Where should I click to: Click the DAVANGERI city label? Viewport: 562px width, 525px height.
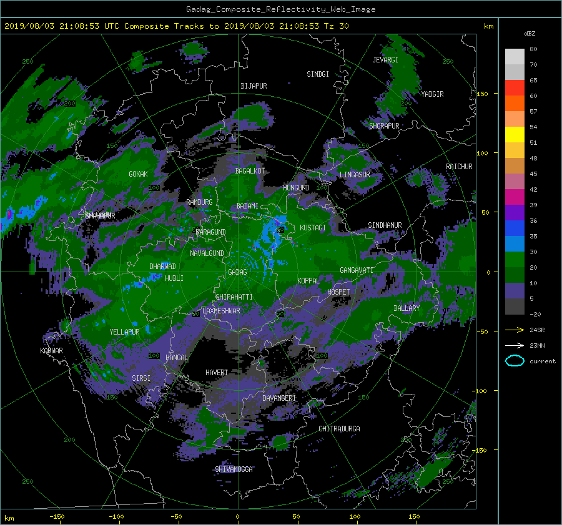(x=279, y=398)
